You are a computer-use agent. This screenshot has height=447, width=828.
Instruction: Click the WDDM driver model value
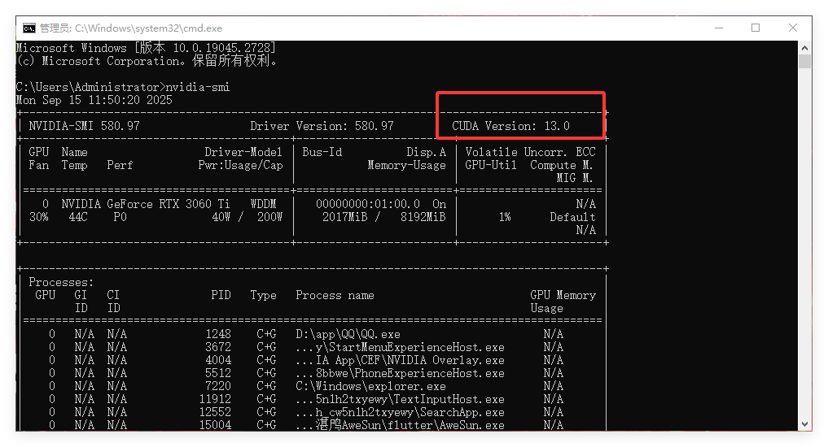[263, 204]
